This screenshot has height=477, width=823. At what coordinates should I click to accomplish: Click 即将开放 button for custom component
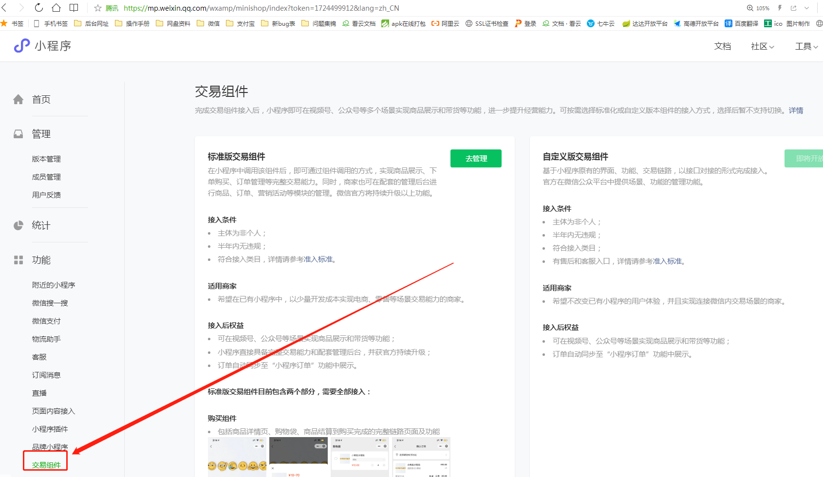click(x=804, y=158)
